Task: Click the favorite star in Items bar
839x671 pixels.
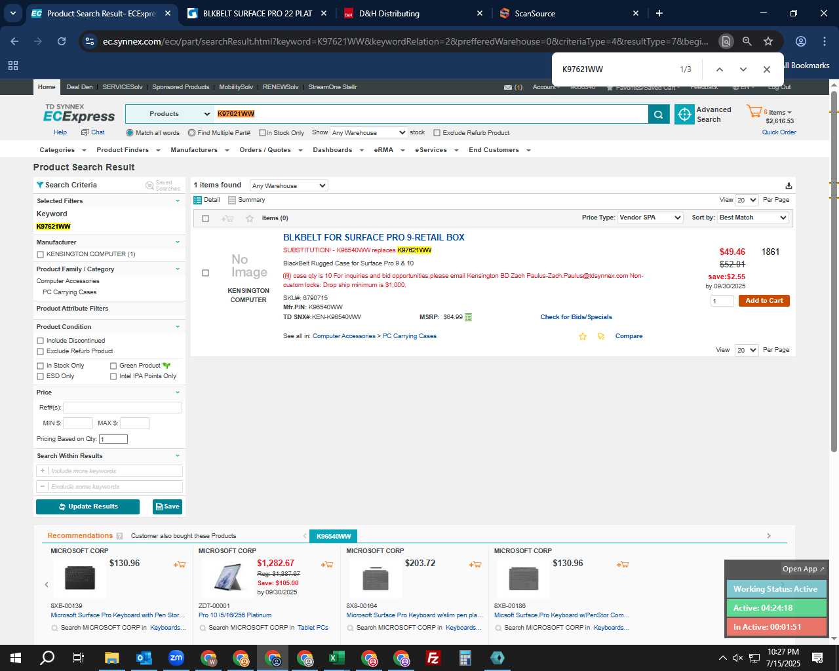Action: [250, 218]
